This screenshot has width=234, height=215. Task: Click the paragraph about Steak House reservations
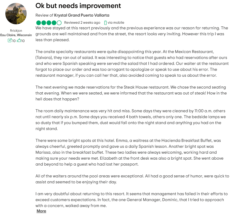(131, 93)
